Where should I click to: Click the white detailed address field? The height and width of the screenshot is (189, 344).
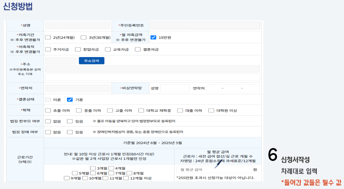point(152,77)
